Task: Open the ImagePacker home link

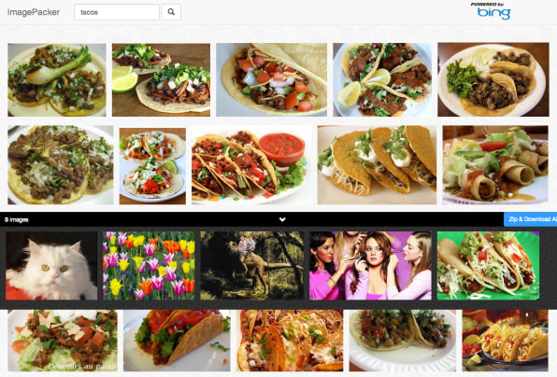Action: pyautogui.click(x=34, y=12)
